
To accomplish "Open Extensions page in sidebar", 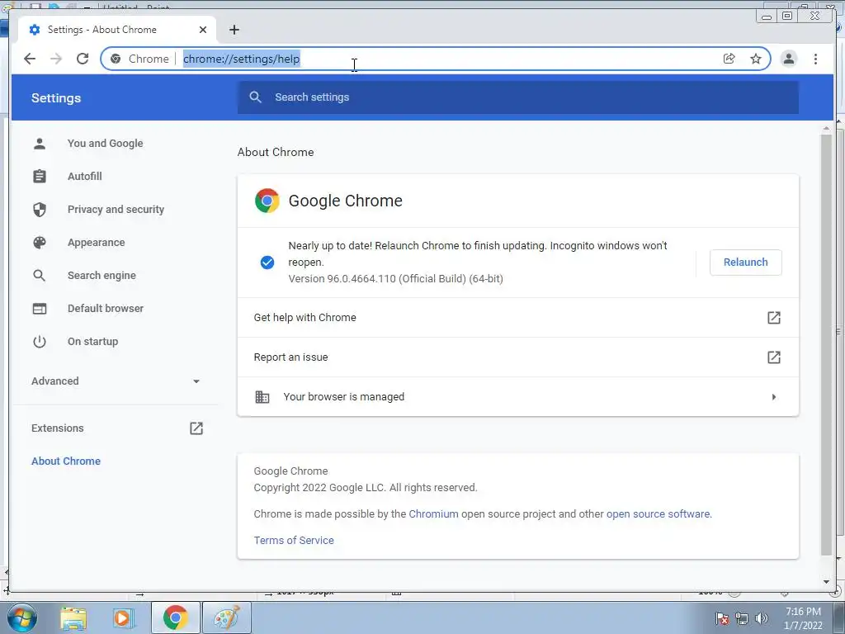I will point(57,428).
